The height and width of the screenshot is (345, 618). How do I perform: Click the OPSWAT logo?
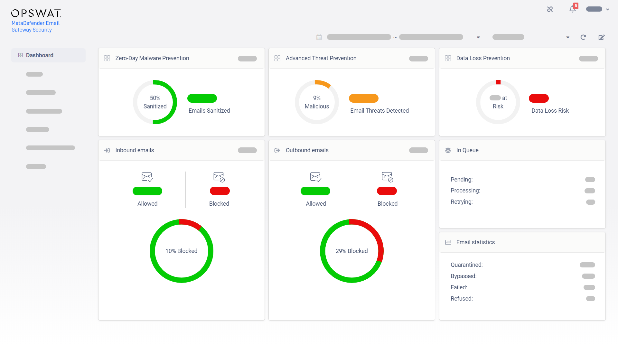tap(36, 13)
